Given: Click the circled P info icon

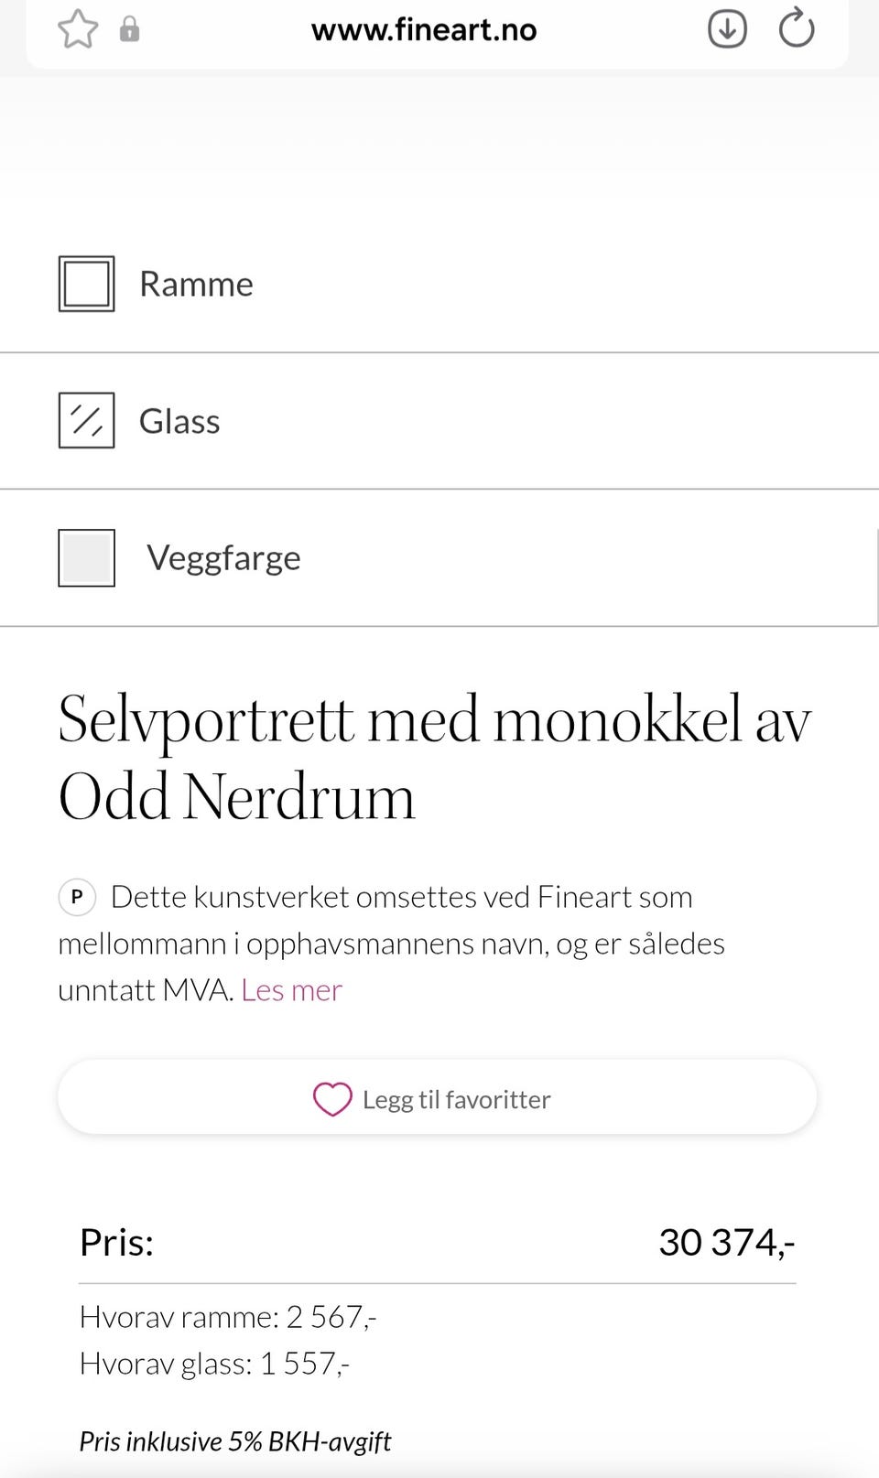Looking at the screenshot, I should (77, 897).
